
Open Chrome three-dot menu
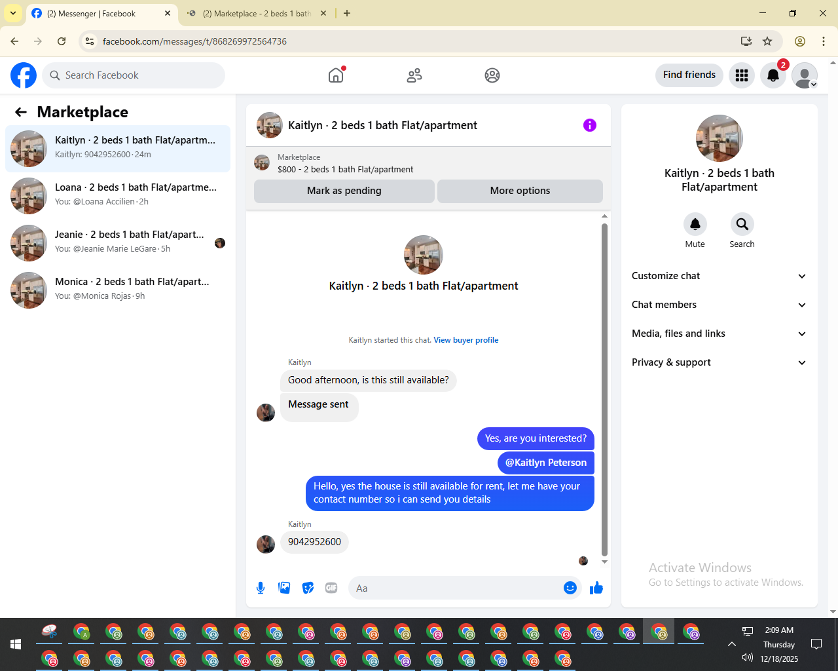pos(824,41)
